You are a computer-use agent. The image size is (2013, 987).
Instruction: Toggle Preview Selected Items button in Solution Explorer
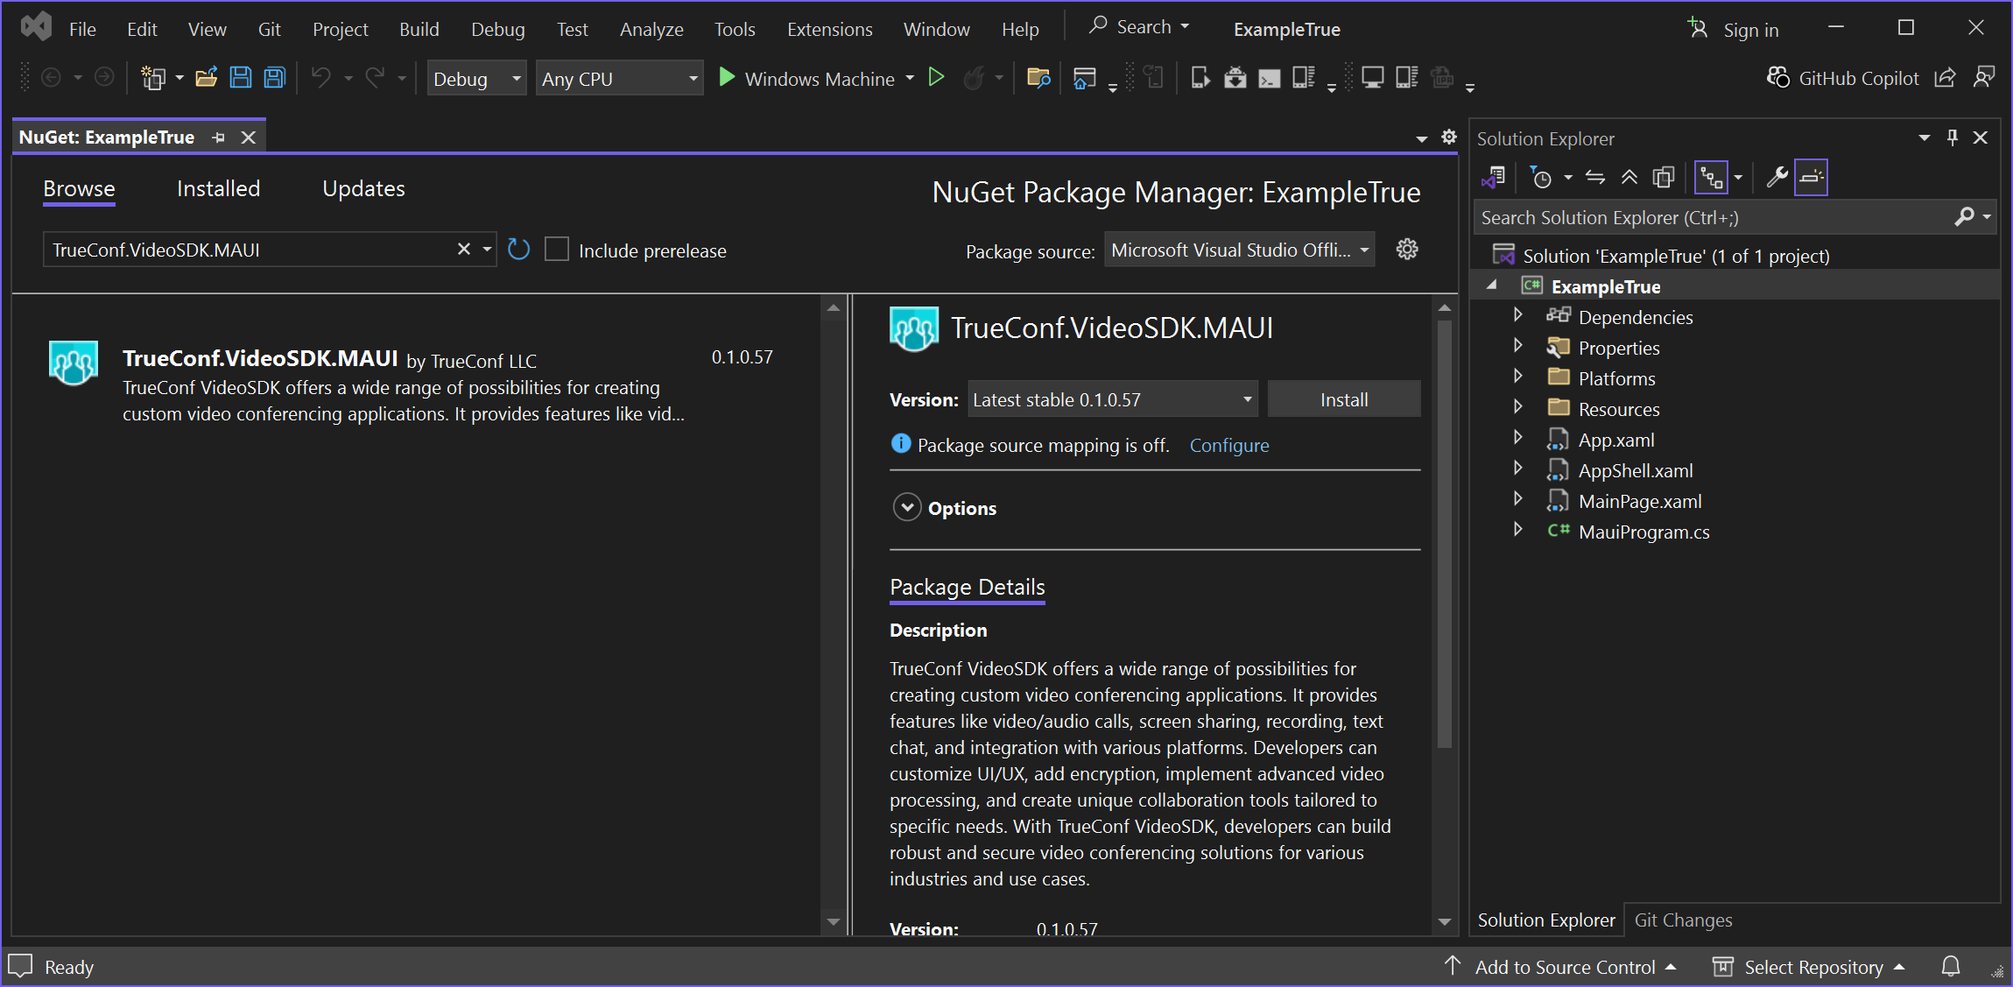pyautogui.click(x=1811, y=178)
